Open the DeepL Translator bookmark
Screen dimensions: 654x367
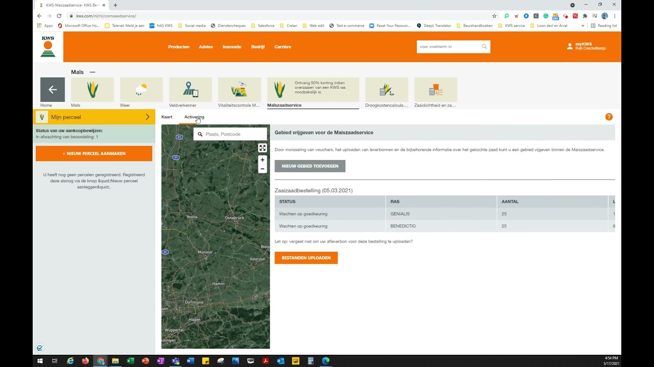(434, 25)
